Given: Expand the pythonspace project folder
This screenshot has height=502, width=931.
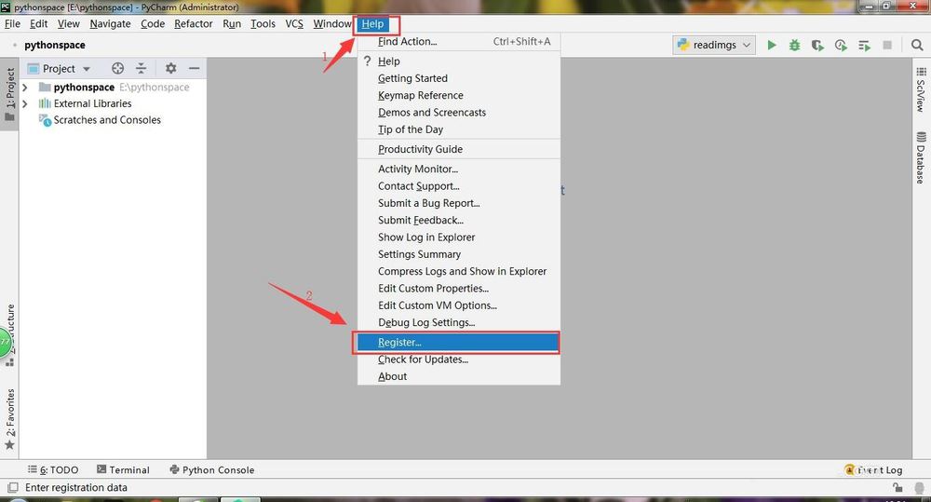Looking at the screenshot, I should pos(25,88).
